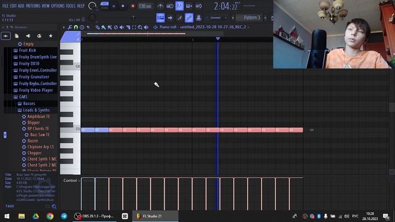395x222 pixels.
Task: Click the time display 2:04:22
Action: (226, 6)
